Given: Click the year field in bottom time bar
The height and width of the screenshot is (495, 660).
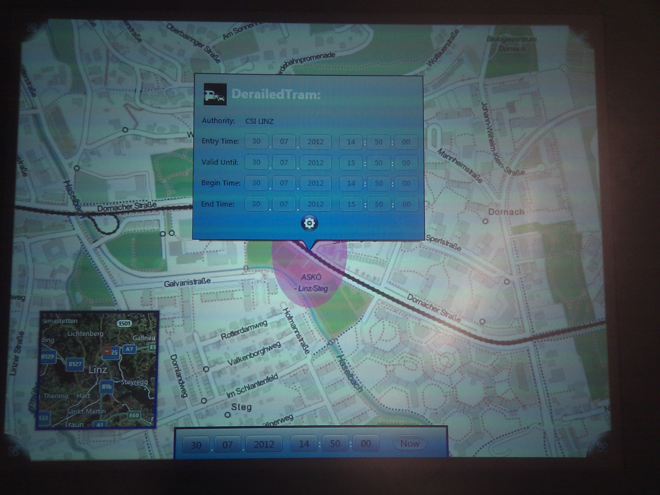Looking at the screenshot, I should click(264, 444).
